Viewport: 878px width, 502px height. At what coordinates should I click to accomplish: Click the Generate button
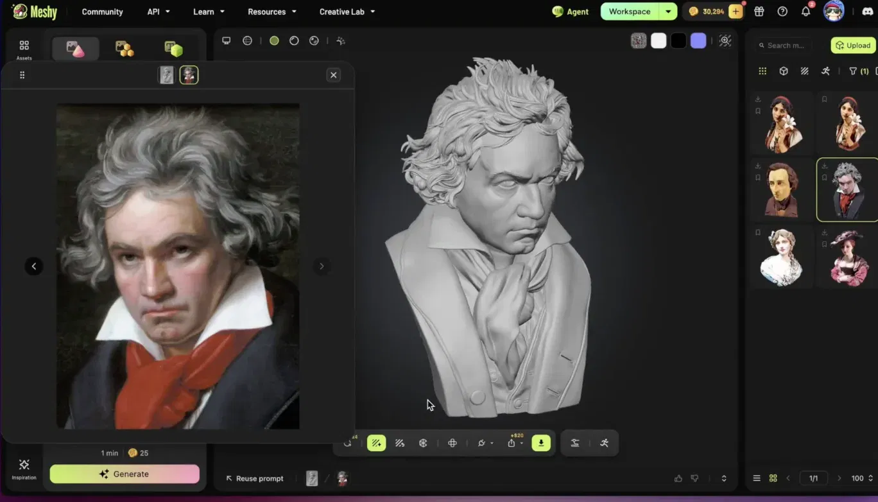tap(125, 474)
